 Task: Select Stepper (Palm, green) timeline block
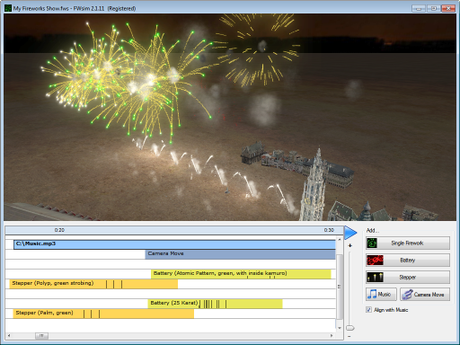pyautogui.click(x=103, y=314)
